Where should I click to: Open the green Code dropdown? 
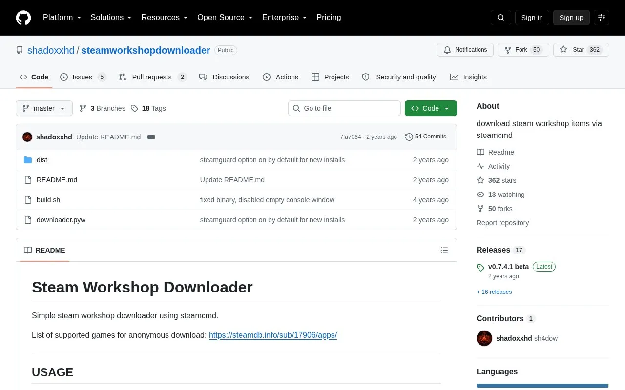(431, 108)
